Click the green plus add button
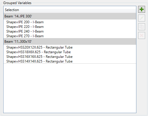The image size is (148, 116). coord(142,9)
